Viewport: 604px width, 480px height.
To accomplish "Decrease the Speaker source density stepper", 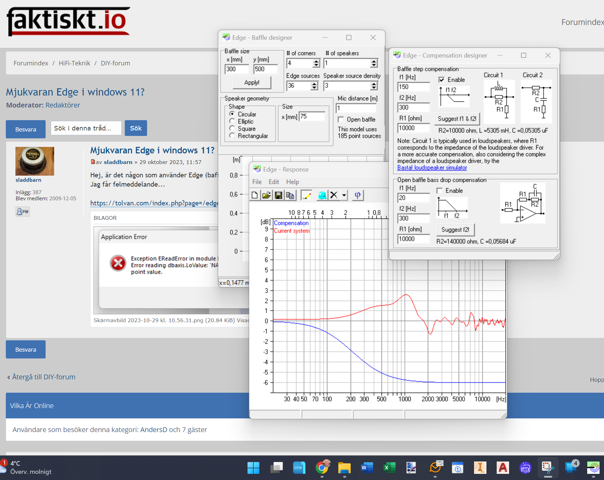I will (x=374, y=88).
